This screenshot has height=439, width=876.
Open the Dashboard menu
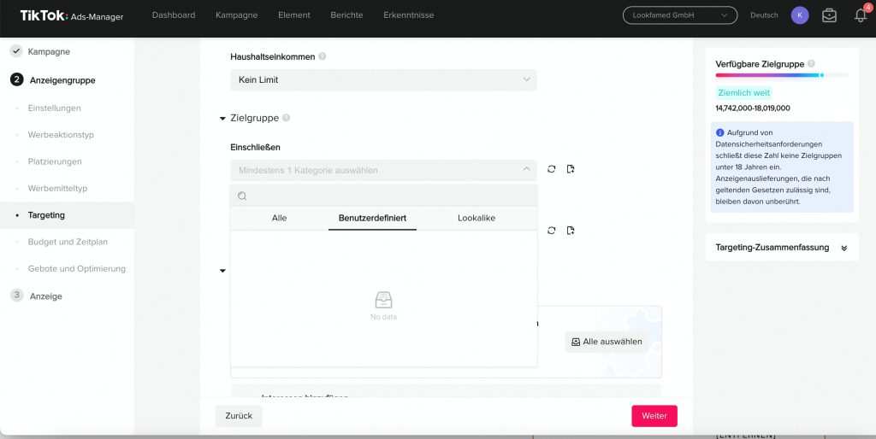tap(174, 15)
